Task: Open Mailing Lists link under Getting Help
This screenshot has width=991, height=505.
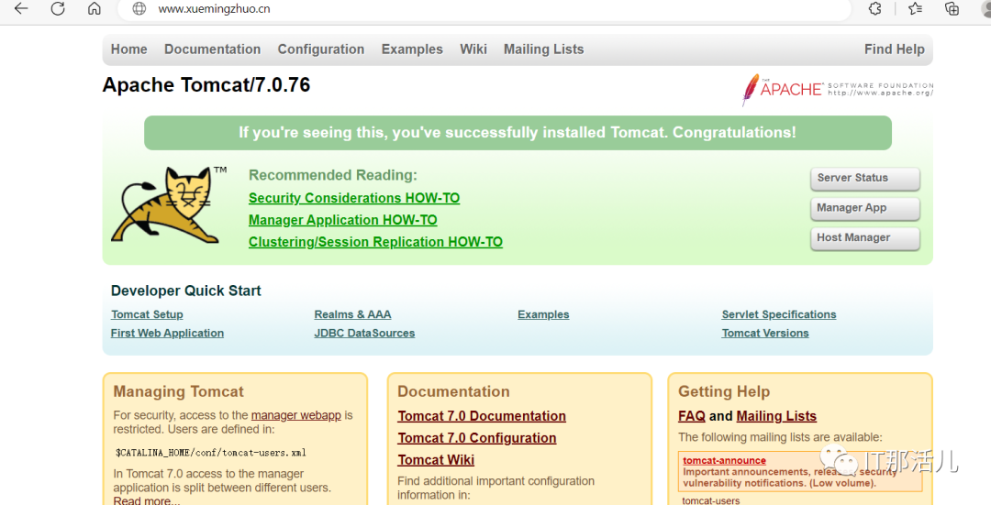Action: 776,416
